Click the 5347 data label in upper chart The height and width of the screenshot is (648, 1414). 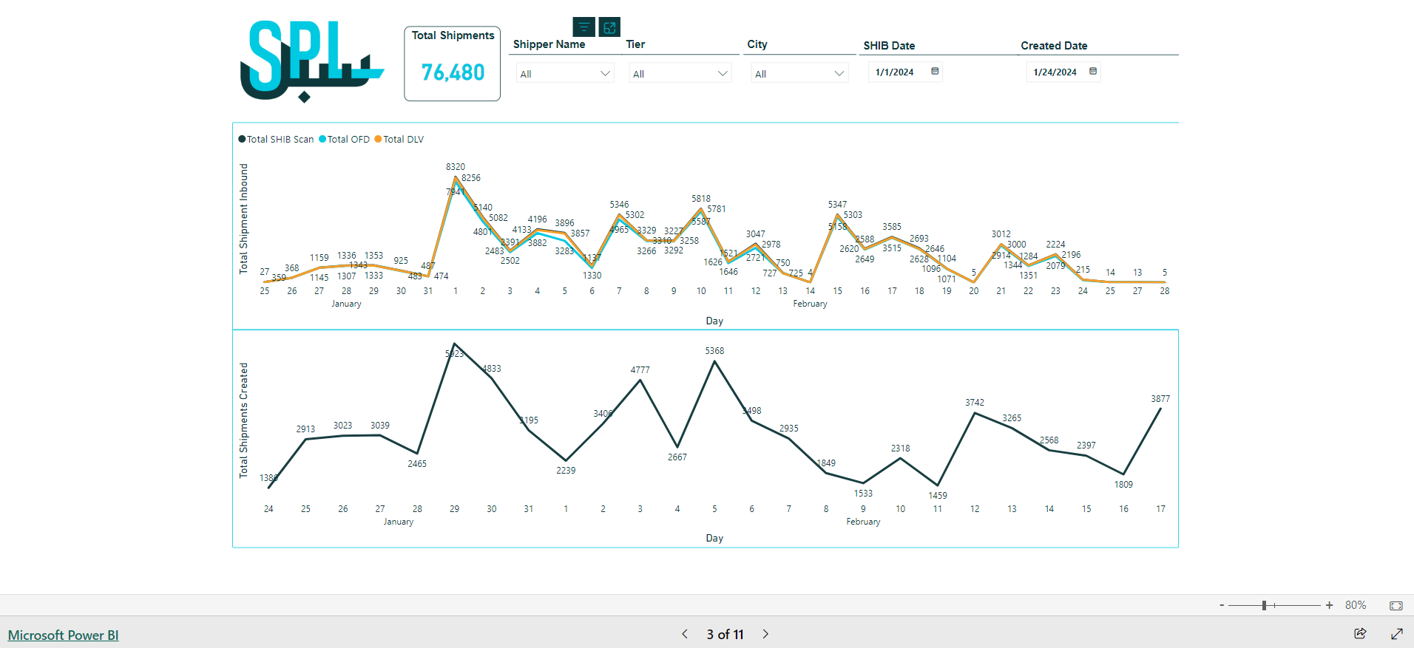(x=837, y=205)
